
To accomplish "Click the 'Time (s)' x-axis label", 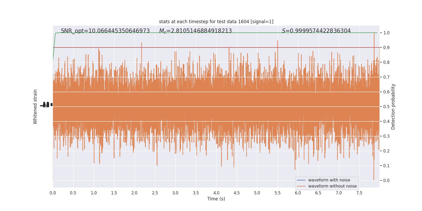I will pyautogui.click(x=216, y=199).
